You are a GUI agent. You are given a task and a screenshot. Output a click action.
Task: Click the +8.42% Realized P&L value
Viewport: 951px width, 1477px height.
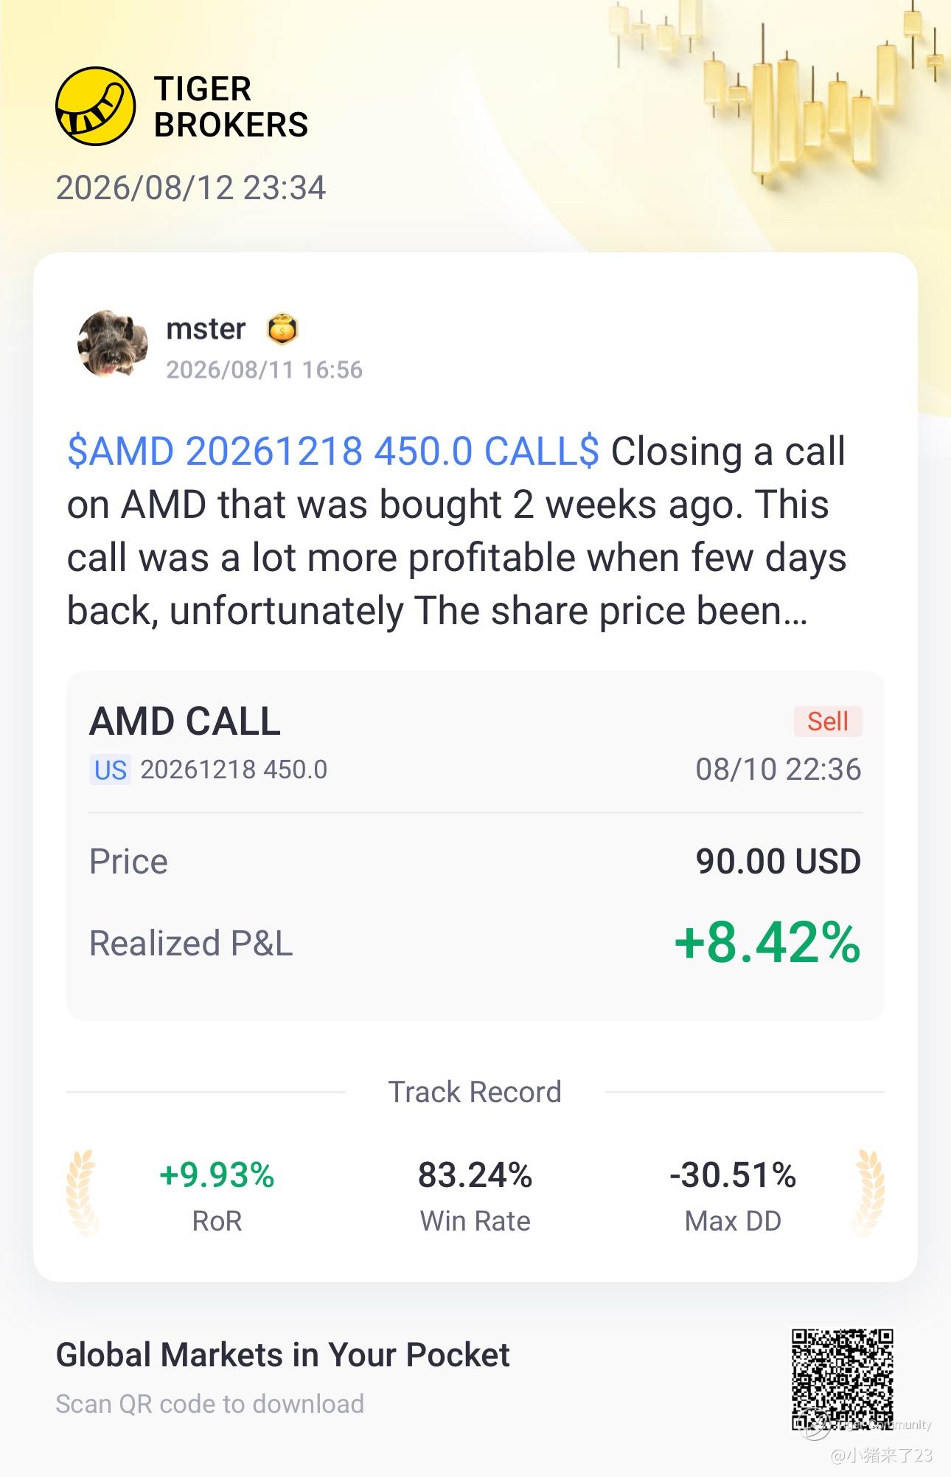pos(767,943)
